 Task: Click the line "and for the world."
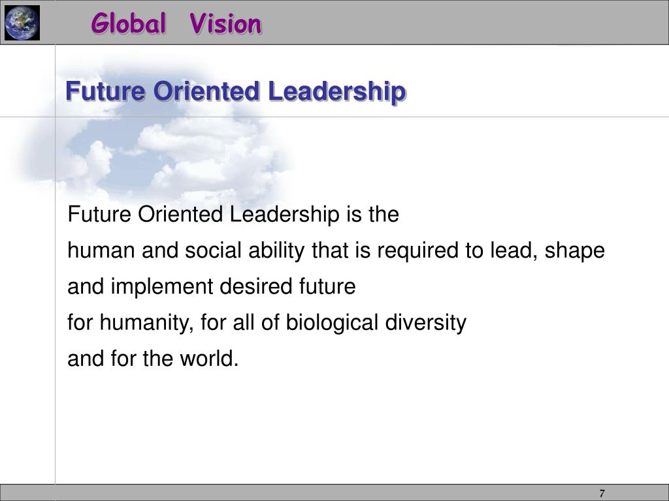(153, 358)
